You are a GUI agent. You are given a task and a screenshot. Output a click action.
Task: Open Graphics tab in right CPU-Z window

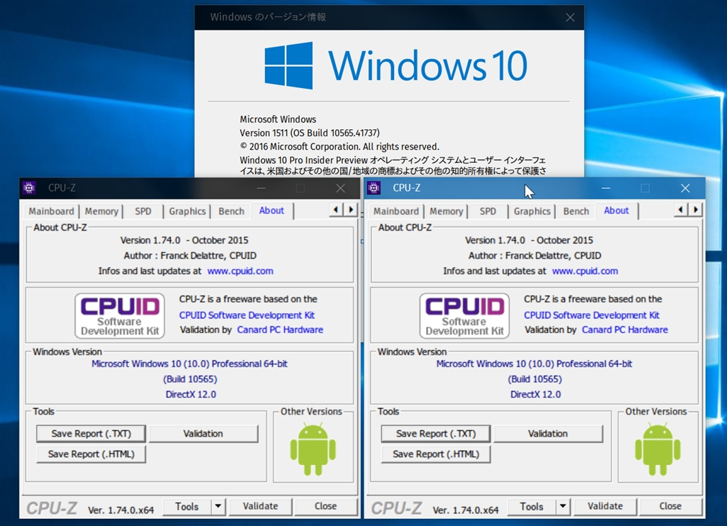click(x=532, y=212)
